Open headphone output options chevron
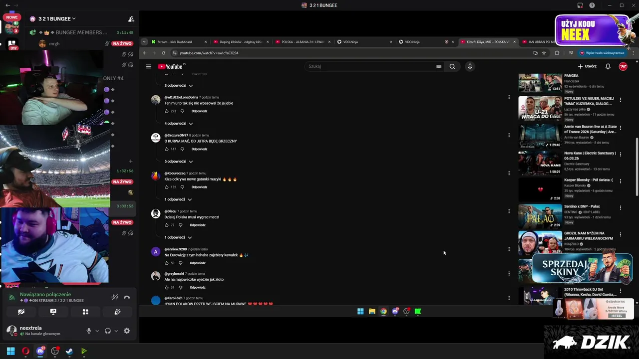Screen dimensions: 639x359 116,331
